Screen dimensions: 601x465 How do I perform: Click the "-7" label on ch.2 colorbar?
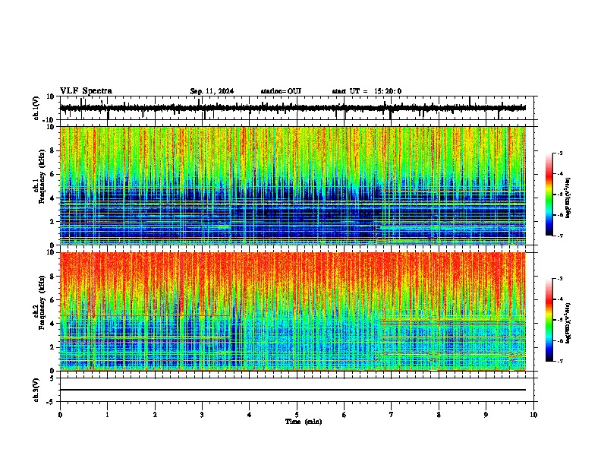559,361
